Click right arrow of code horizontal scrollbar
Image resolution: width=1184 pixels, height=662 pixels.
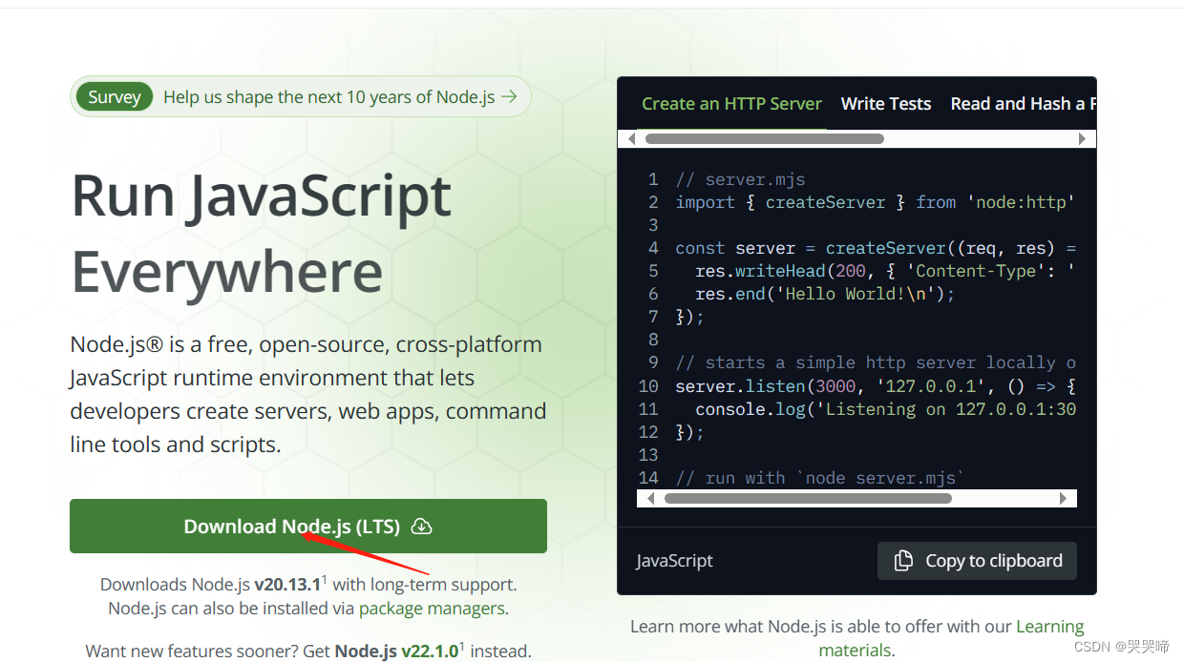coord(1063,498)
